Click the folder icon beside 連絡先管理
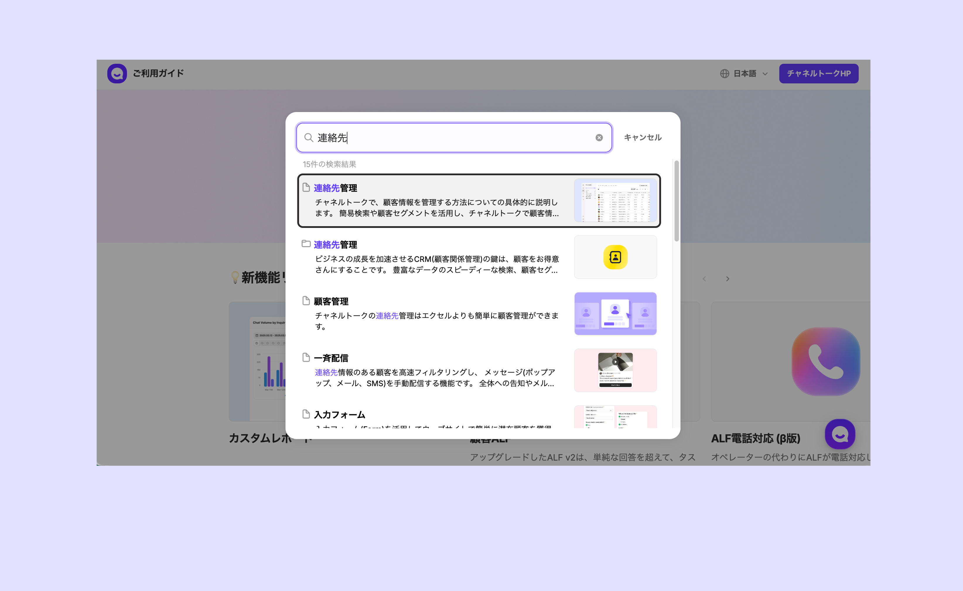 [x=306, y=244]
